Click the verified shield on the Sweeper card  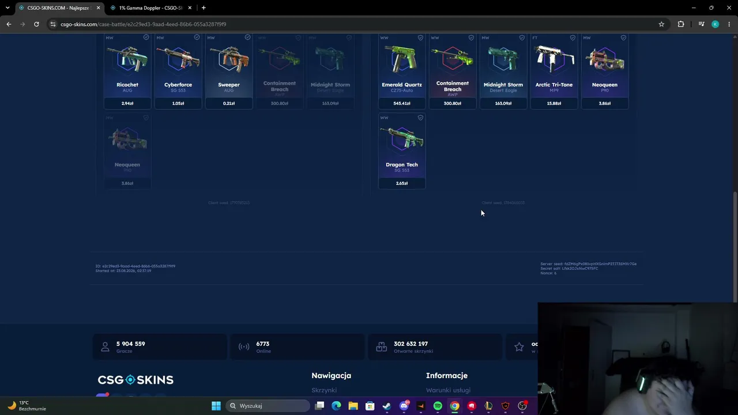[x=247, y=37]
